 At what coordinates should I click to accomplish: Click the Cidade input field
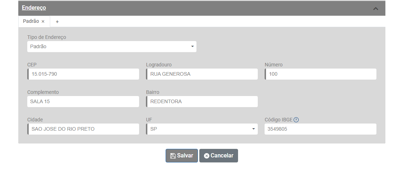point(83,129)
